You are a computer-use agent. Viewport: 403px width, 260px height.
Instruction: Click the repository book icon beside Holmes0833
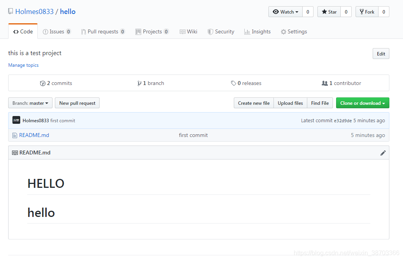pos(11,11)
